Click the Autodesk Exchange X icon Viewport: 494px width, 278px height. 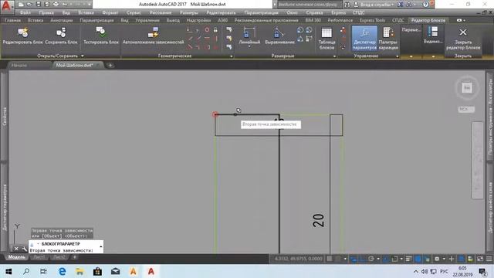click(400, 5)
